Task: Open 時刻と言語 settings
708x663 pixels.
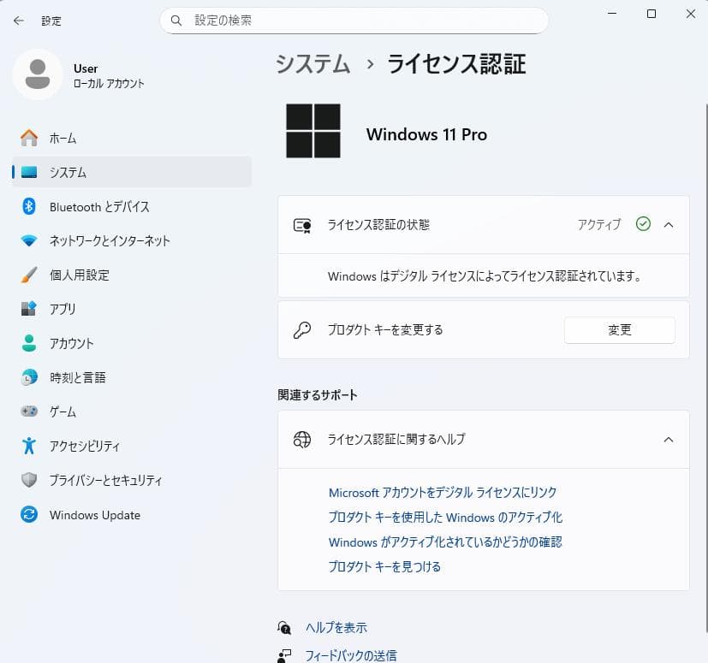Action: tap(77, 377)
